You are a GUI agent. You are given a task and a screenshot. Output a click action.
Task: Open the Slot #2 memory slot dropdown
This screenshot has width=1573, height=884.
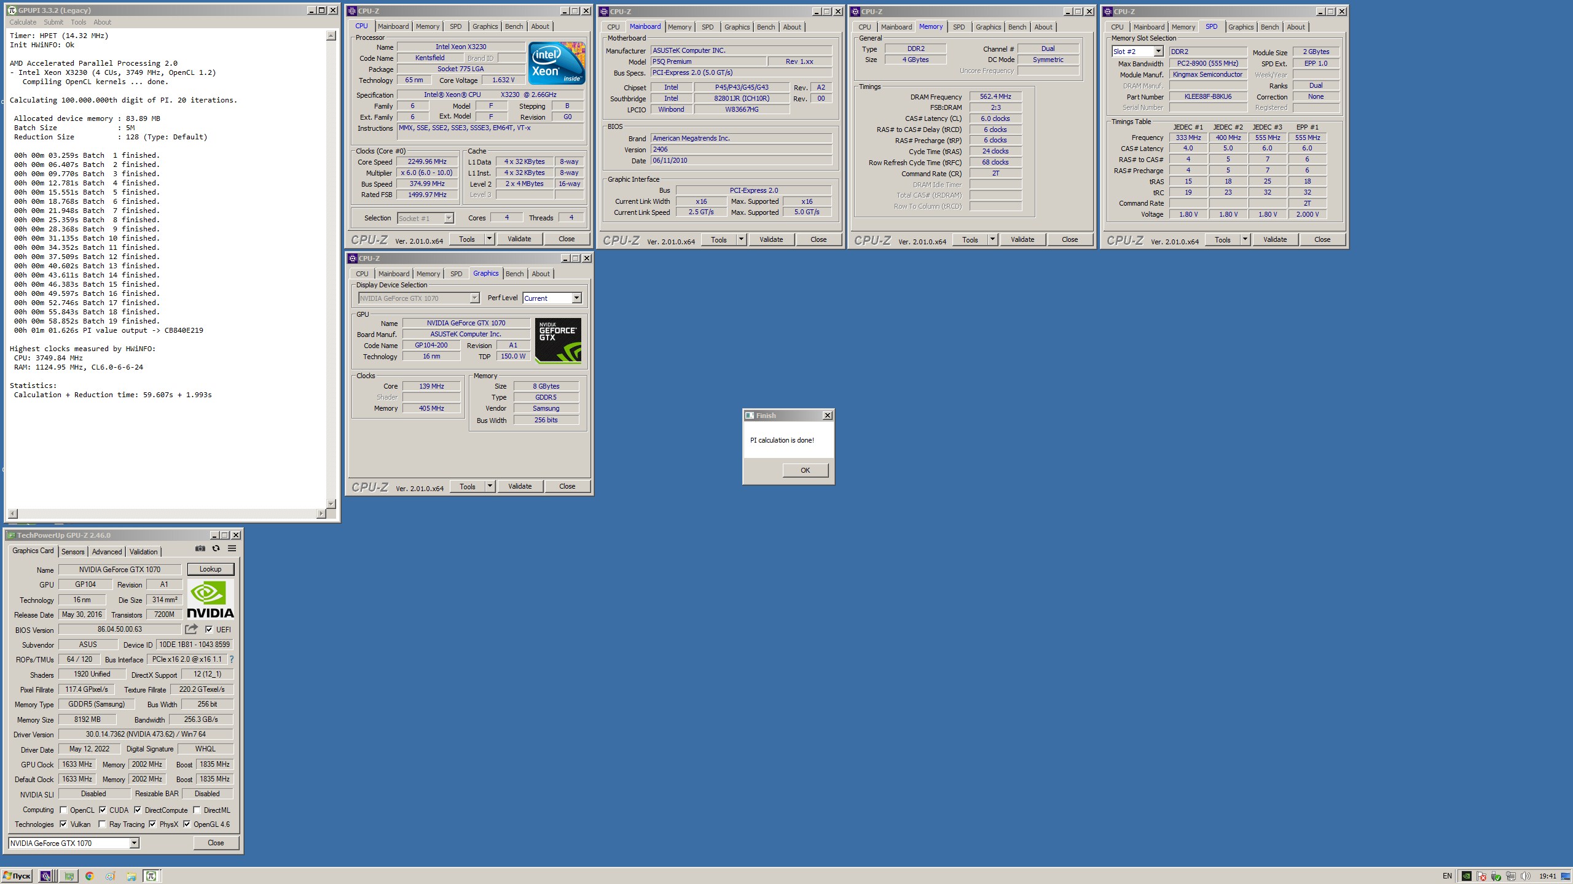click(x=1158, y=52)
